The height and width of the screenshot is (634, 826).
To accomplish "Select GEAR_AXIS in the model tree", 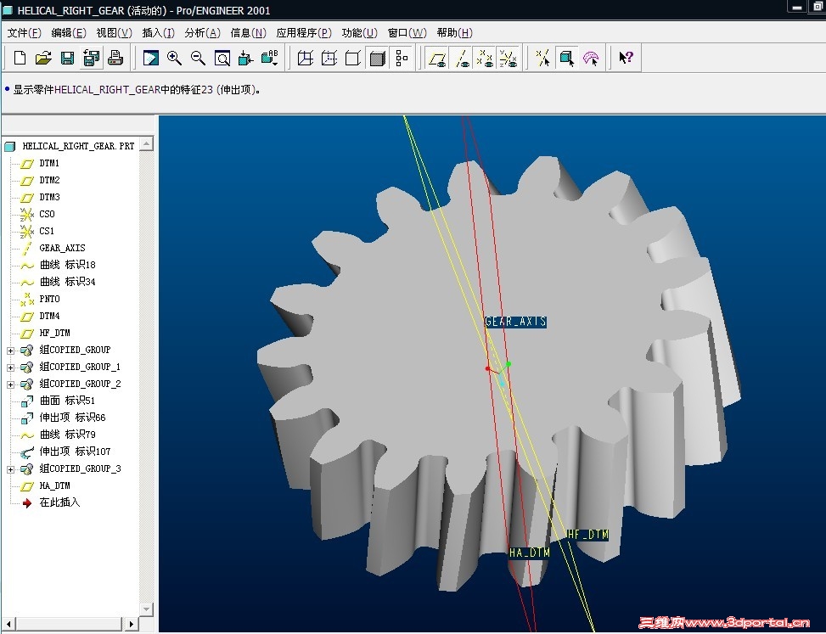I will point(62,248).
